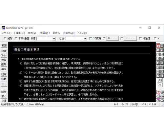Enable the 矩形 rectangle checkbox
This screenshot has width=164, height=131.
[x=5, y=38]
